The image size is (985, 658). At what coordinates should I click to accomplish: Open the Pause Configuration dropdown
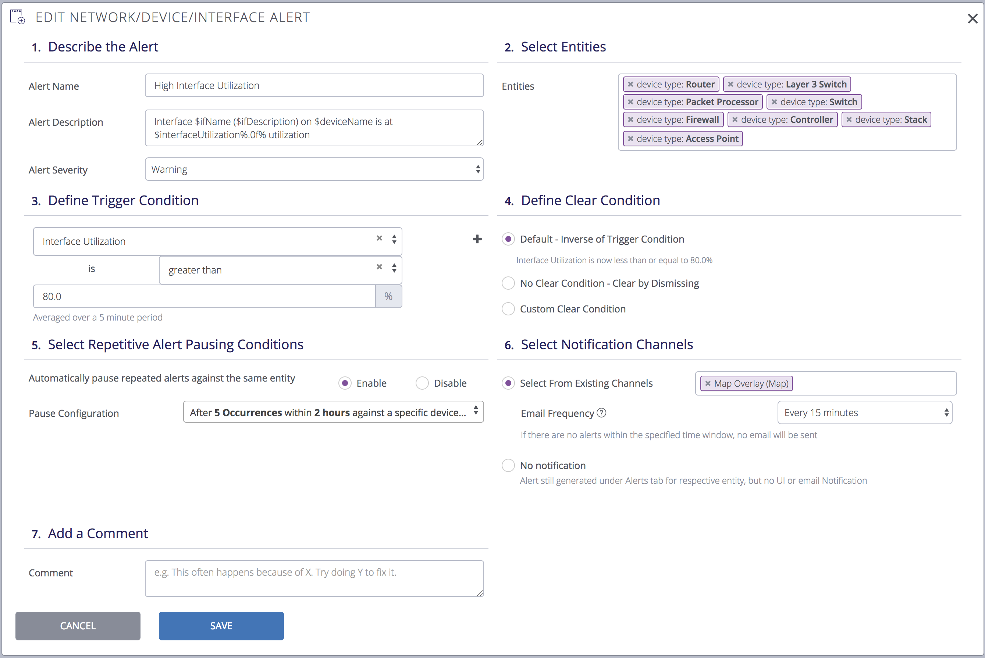coord(333,412)
